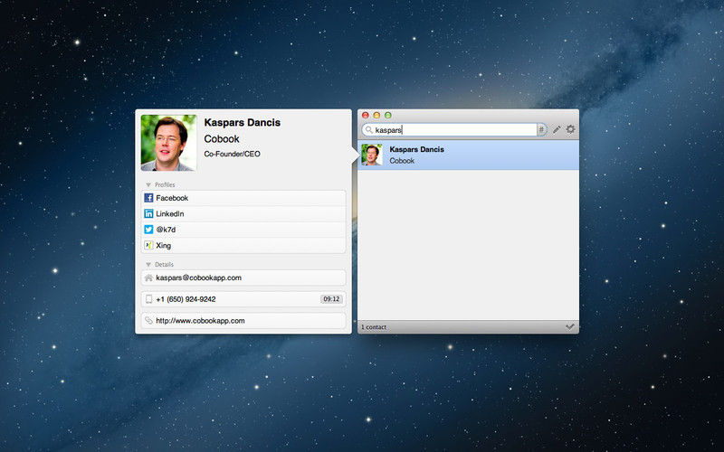Collapse the Profiles section triangle
The height and width of the screenshot is (452, 724).
point(148,184)
